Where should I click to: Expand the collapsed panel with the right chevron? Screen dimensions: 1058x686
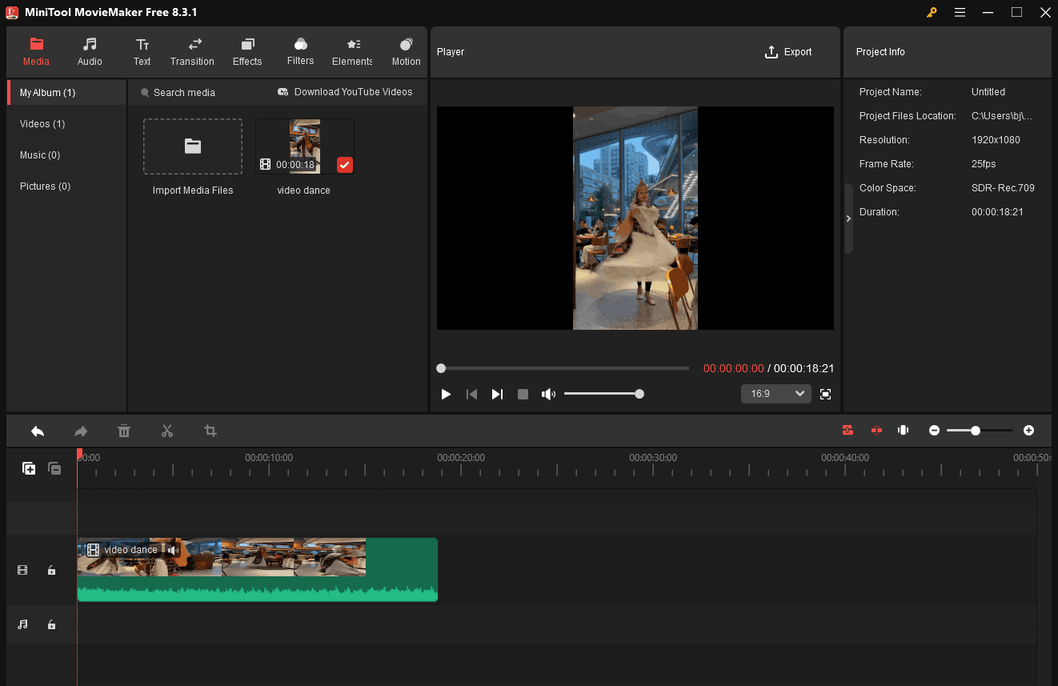tap(848, 218)
